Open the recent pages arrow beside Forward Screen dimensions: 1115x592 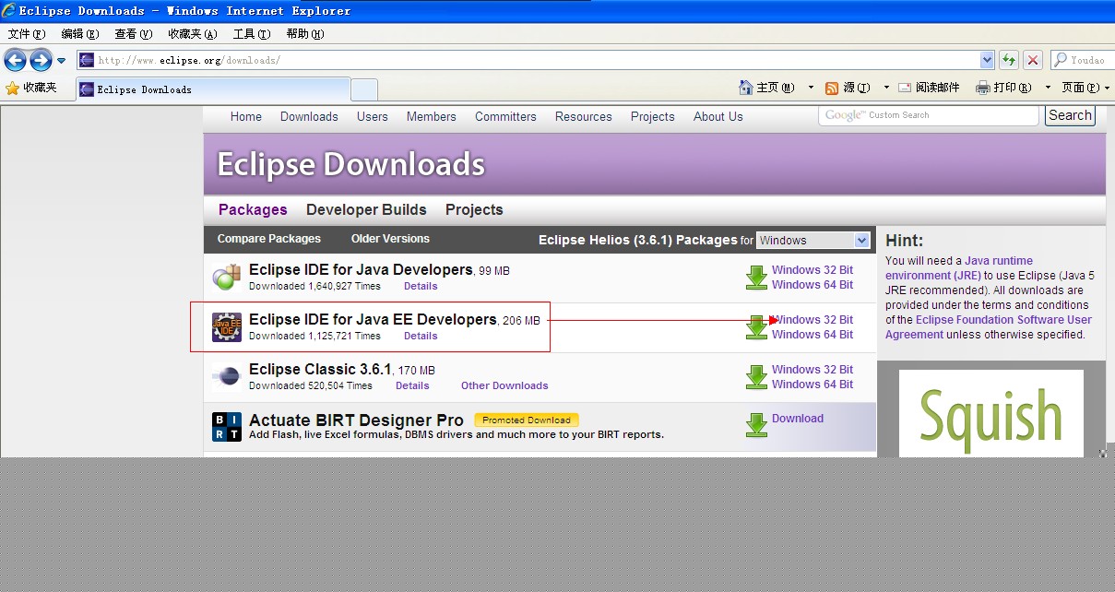(62, 61)
